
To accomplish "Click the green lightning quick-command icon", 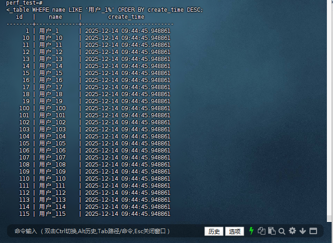I will pyautogui.click(x=251, y=231).
